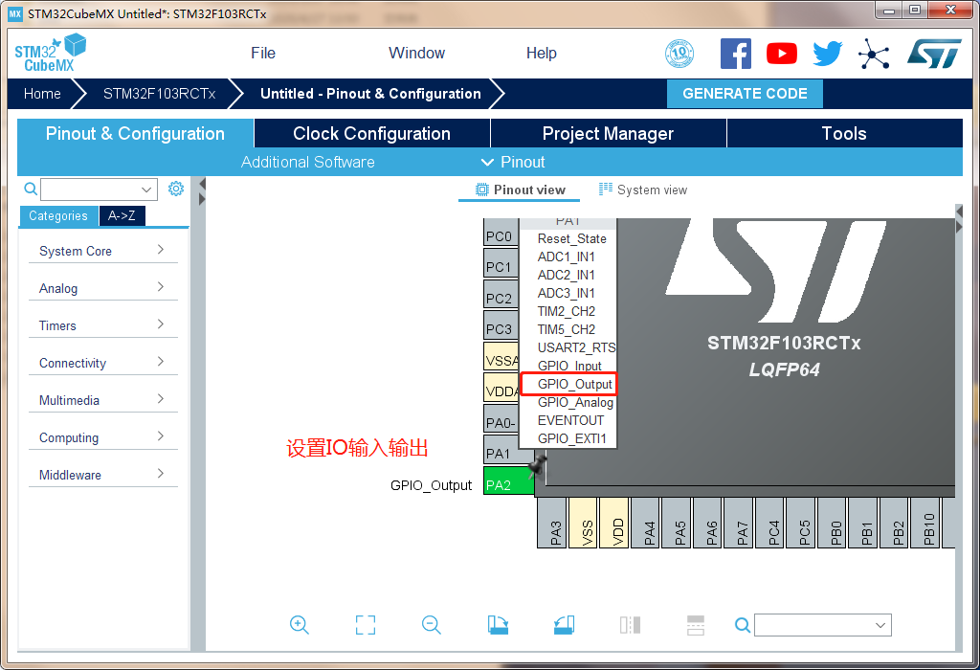This screenshot has height=670, width=980.
Task: Open the ST community network icon
Action: coord(874,54)
